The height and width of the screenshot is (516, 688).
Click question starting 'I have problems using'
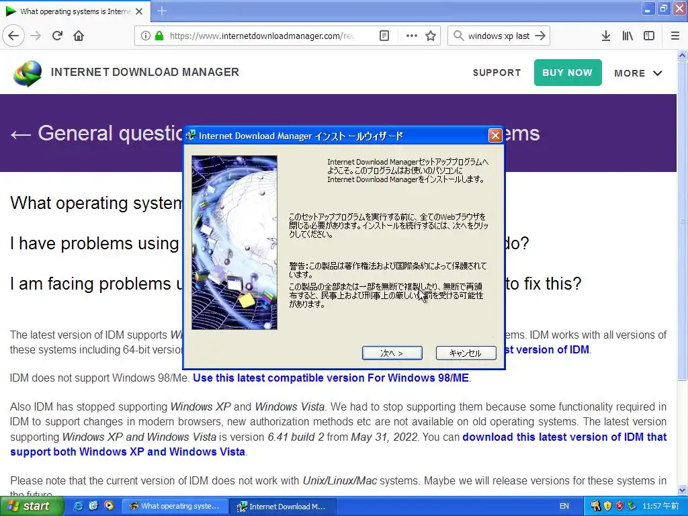(x=94, y=243)
